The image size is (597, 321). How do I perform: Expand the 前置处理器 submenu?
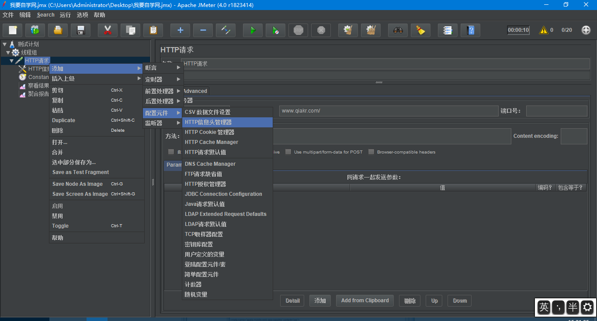(x=163, y=91)
